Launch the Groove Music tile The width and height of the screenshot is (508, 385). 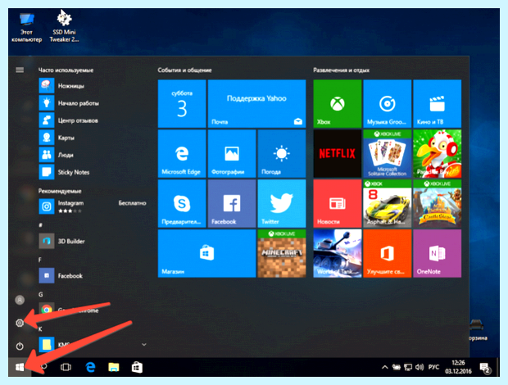click(x=388, y=103)
